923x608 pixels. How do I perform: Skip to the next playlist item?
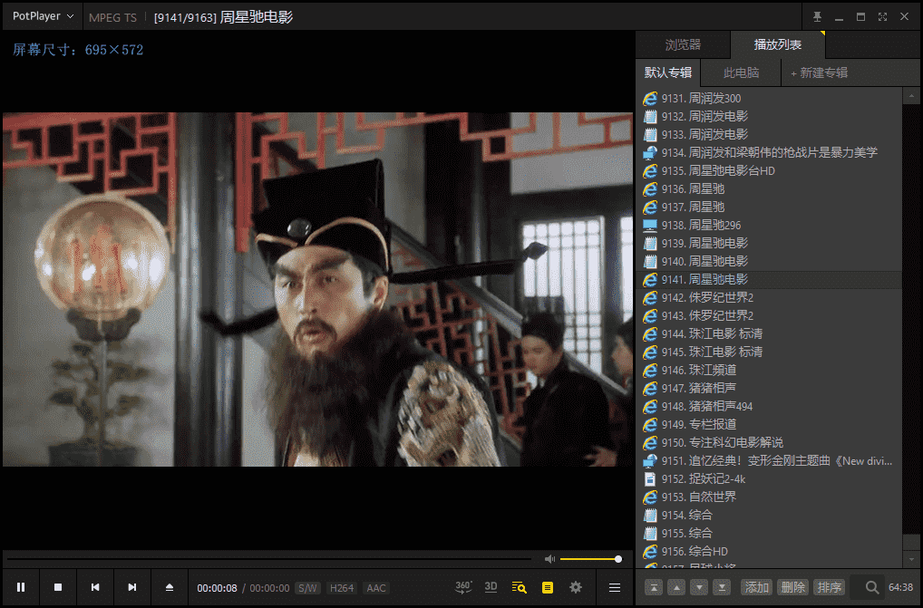pyautogui.click(x=132, y=587)
